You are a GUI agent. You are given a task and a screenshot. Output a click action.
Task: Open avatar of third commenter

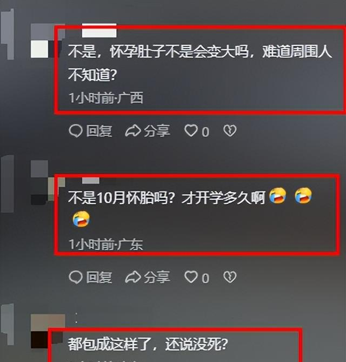pos(45,331)
